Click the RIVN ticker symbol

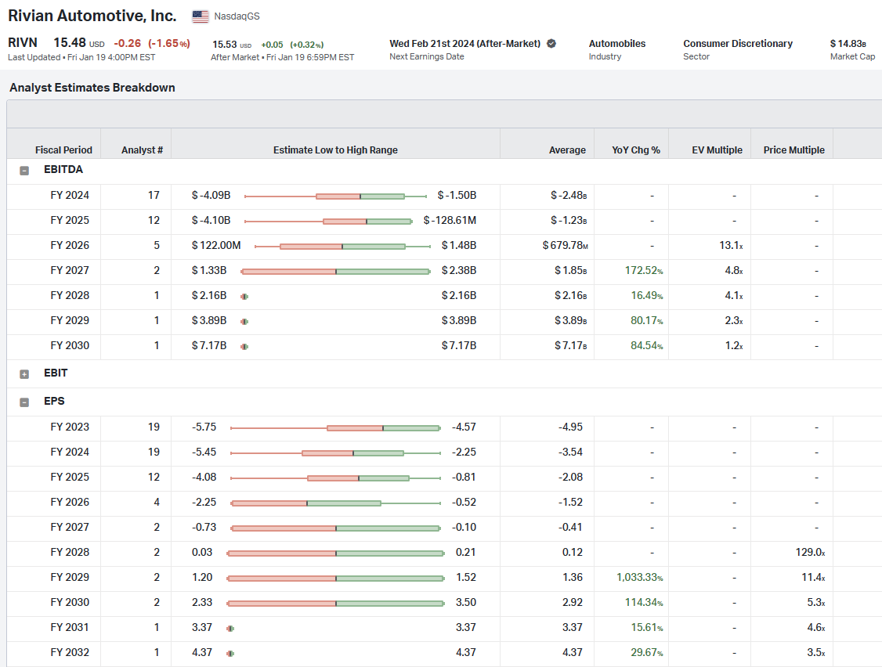click(x=23, y=43)
